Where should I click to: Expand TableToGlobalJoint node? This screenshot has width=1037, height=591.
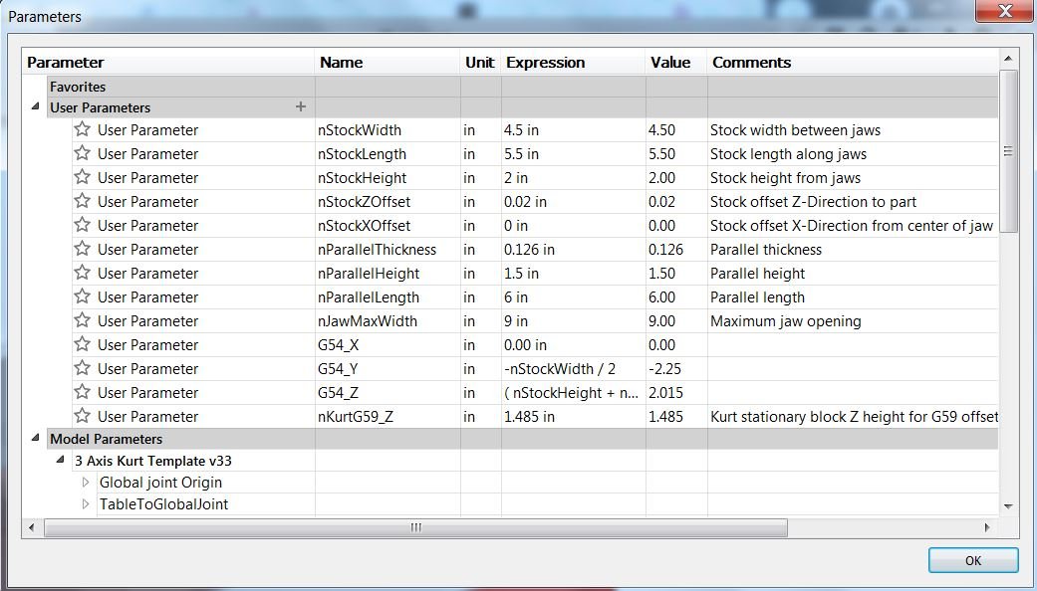[86, 503]
